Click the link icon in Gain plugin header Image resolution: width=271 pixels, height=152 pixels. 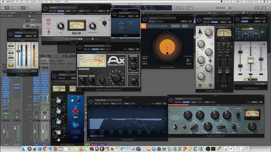pyautogui.click(x=137, y=16)
